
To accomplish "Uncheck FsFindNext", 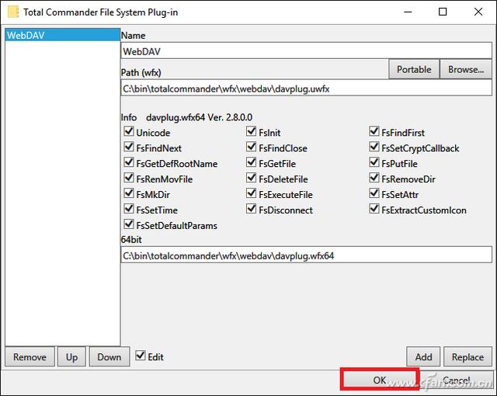I will pyautogui.click(x=129, y=147).
